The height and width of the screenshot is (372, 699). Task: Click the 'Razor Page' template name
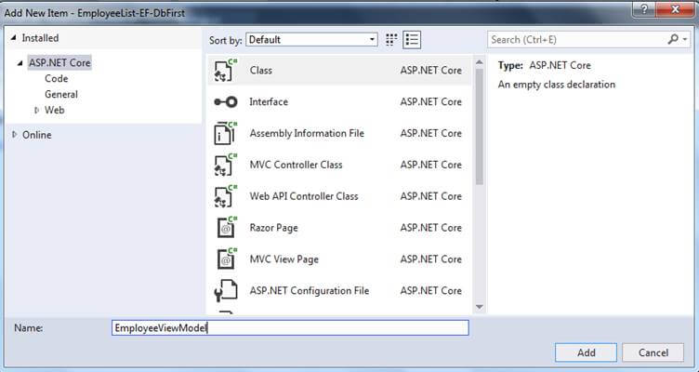[x=273, y=228]
